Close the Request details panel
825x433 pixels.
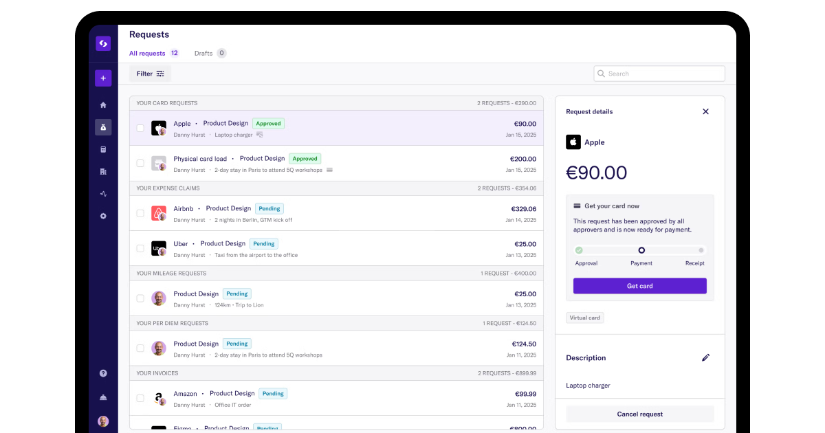705,111
